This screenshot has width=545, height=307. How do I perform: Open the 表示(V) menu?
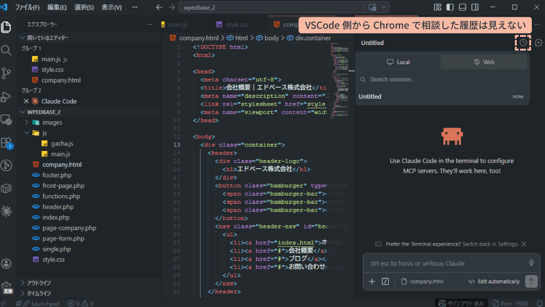(x=111, y=7)
